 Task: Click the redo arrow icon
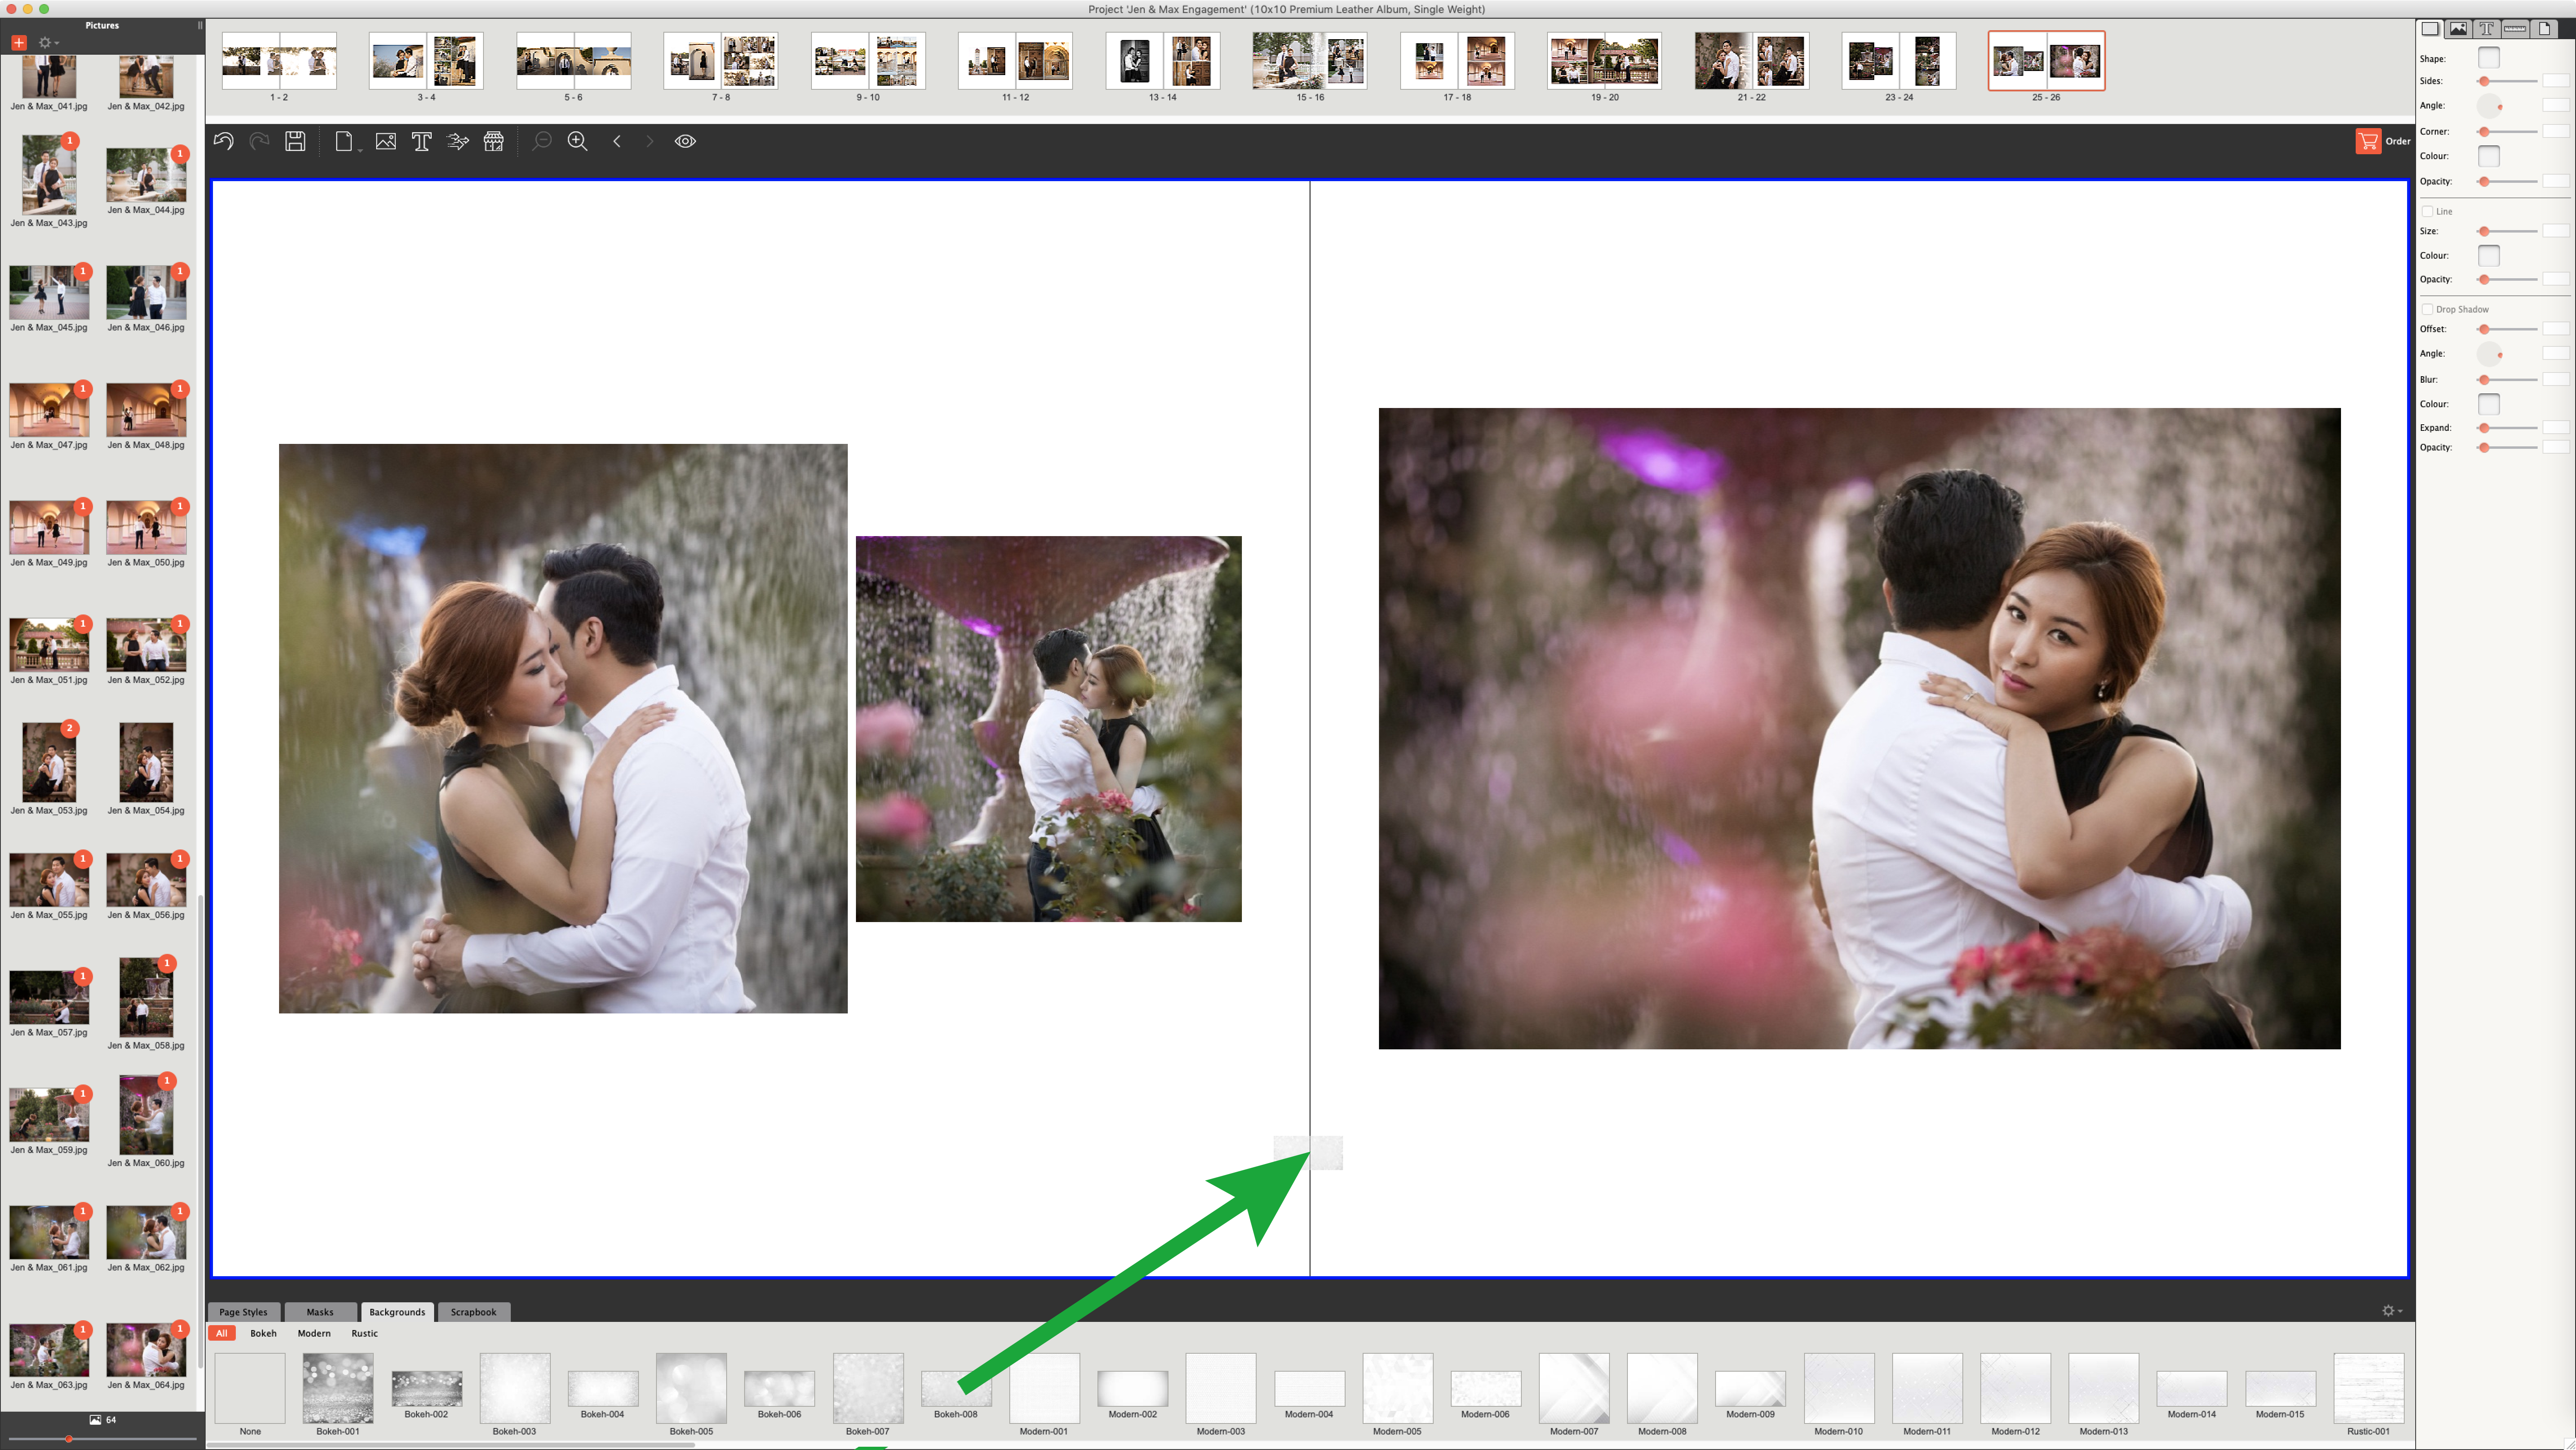[x=259, y=141]
